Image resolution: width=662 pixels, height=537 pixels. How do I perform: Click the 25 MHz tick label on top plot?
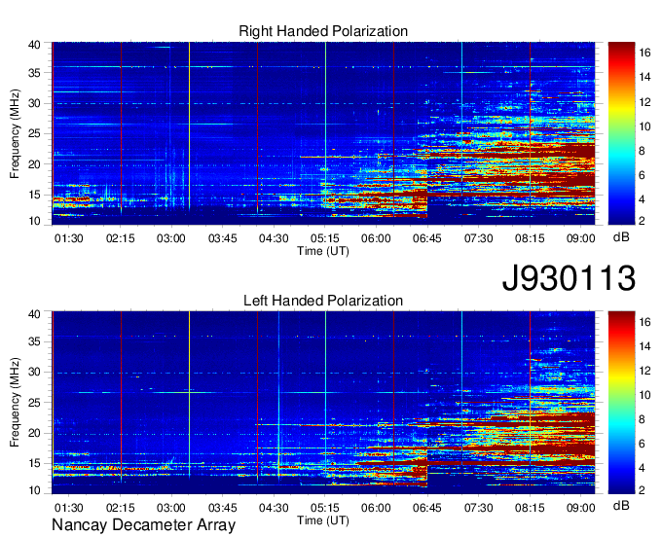(x=34, y=133)
